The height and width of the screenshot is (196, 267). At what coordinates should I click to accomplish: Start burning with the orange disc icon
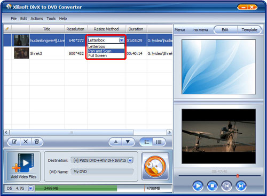pyautogui.click(x=155, y=167)
